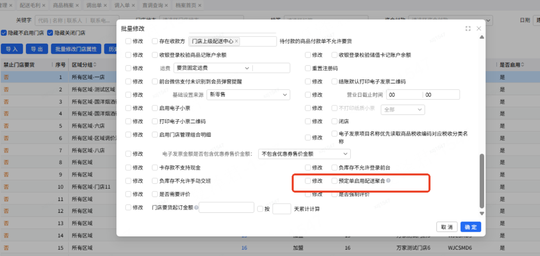Sort by the 区域分组 column sort icon

click(x=95, y=65)
